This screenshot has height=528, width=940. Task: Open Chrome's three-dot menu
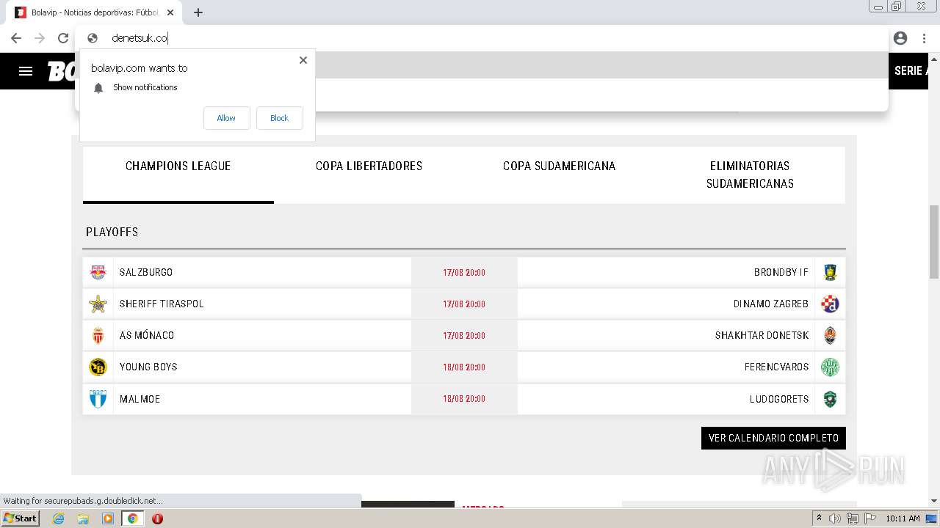(x=924, y=38)
